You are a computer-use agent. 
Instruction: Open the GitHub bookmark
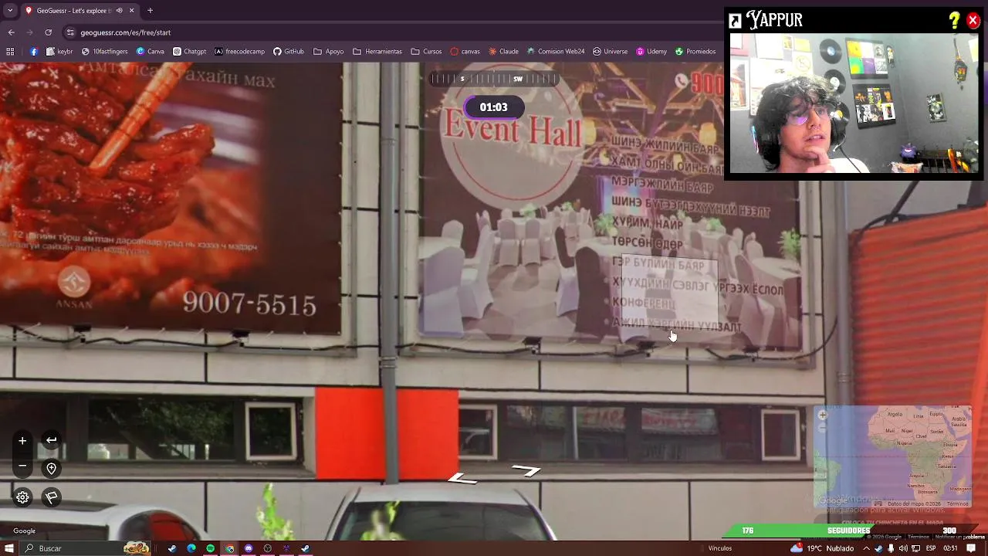(x=289, y=52)
